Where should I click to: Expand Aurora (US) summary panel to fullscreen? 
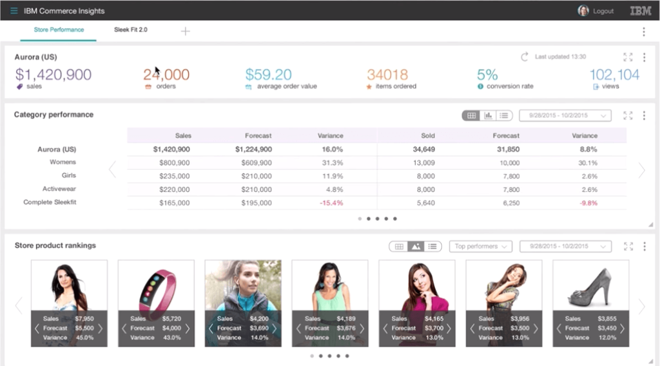click(x=628, y=57)
